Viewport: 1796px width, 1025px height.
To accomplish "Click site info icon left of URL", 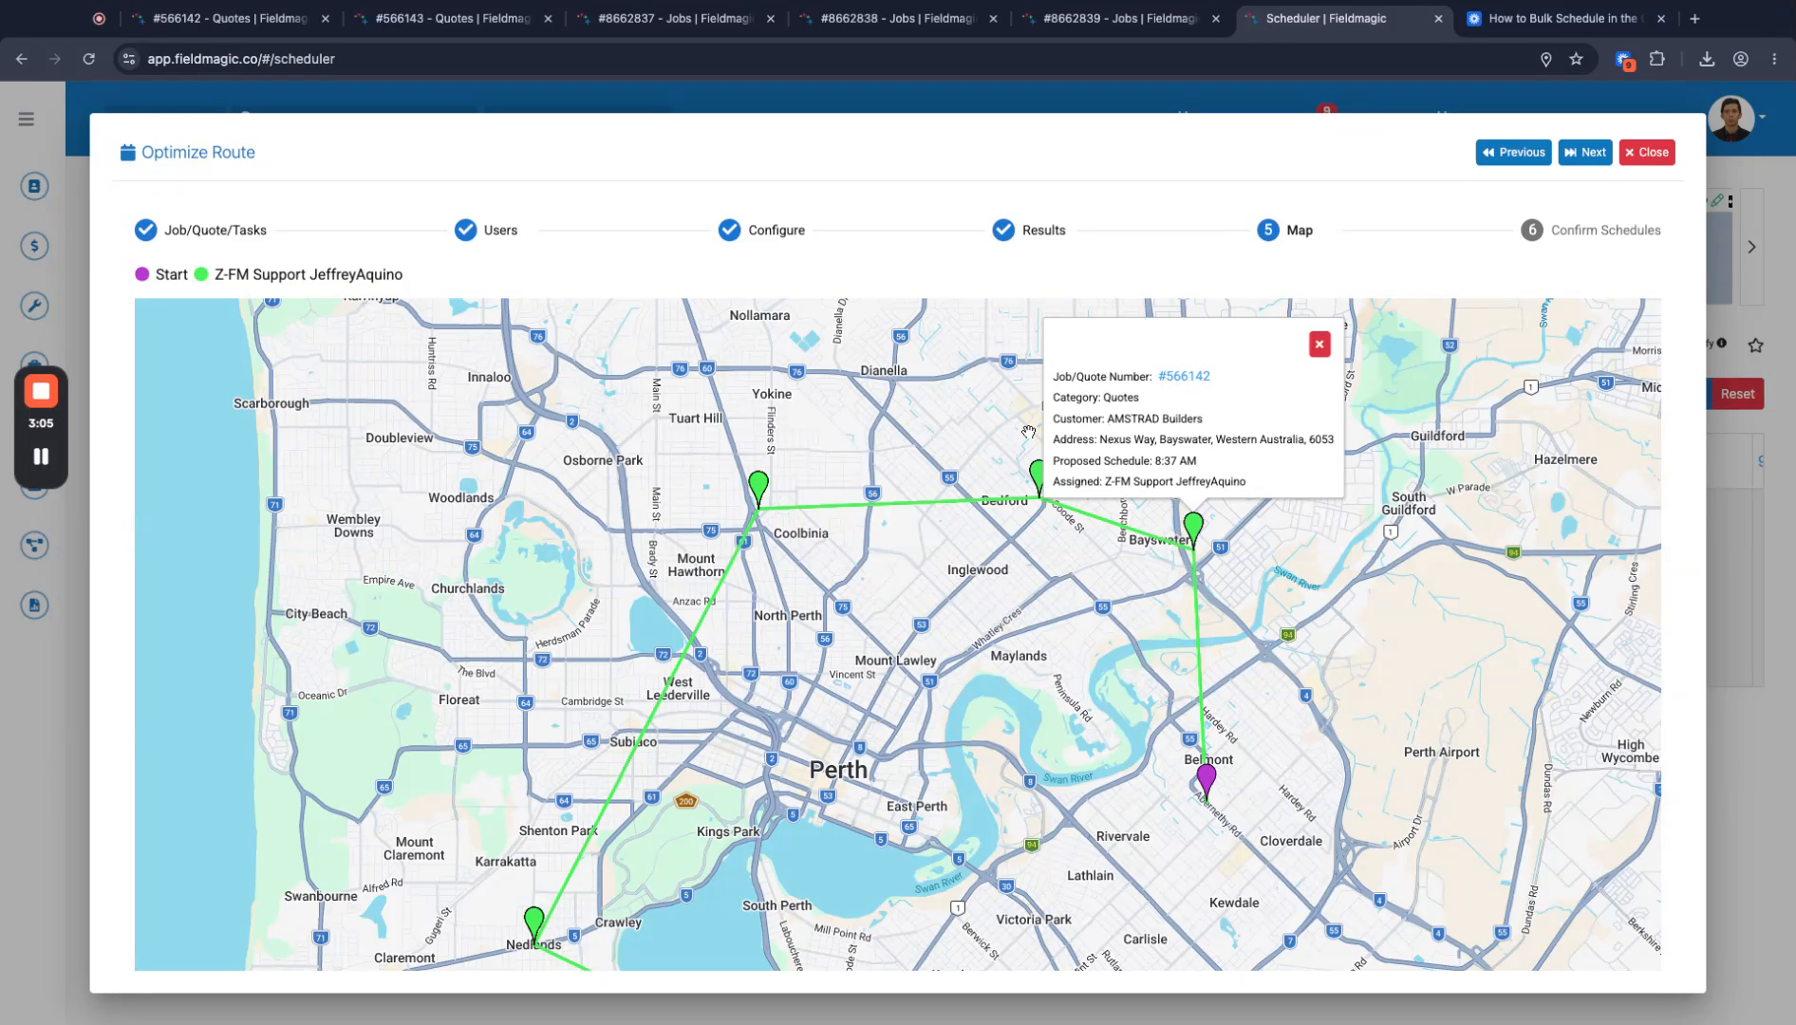I will point(130,59).
